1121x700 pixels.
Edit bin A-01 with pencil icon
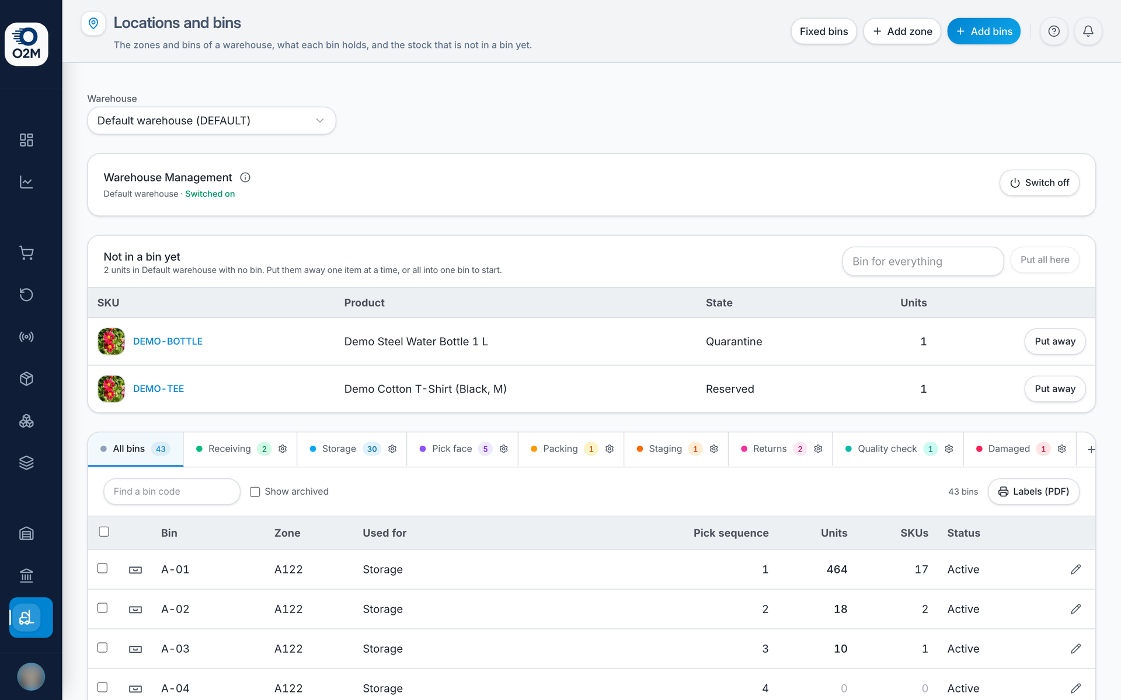tap(1075, 569)
